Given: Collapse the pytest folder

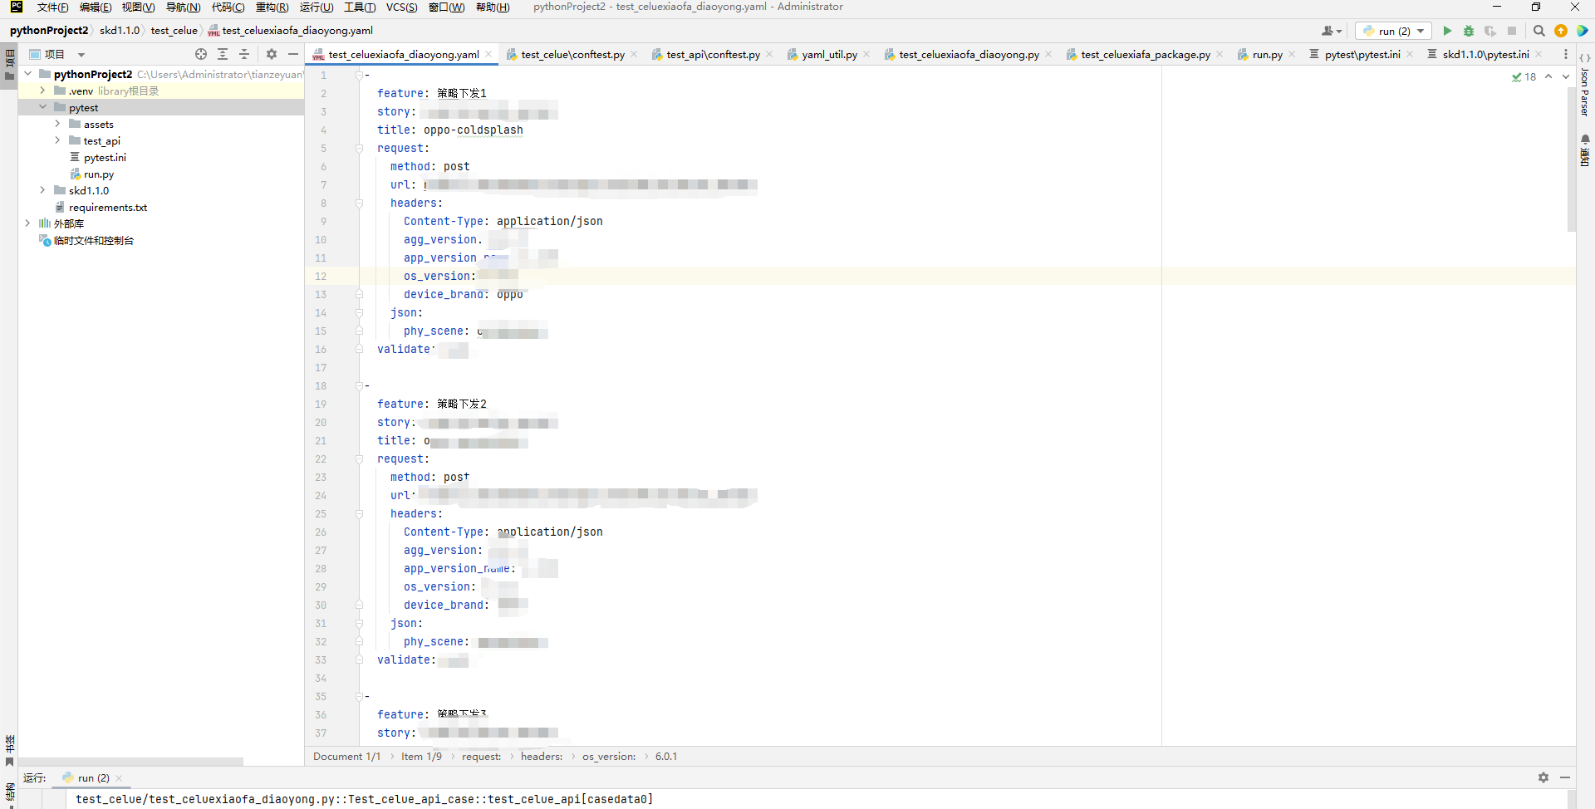Looking at the screenshot, I should 42,107.
